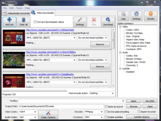The height and width of the screenshot is (121, 161).
Task: Open downloader Settings with wrench icon
Action: point(80,22)
